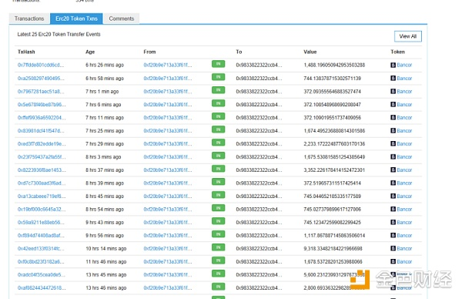
Task: Select value 2,233.172224877603170136
Action: (x=334, y=143)
